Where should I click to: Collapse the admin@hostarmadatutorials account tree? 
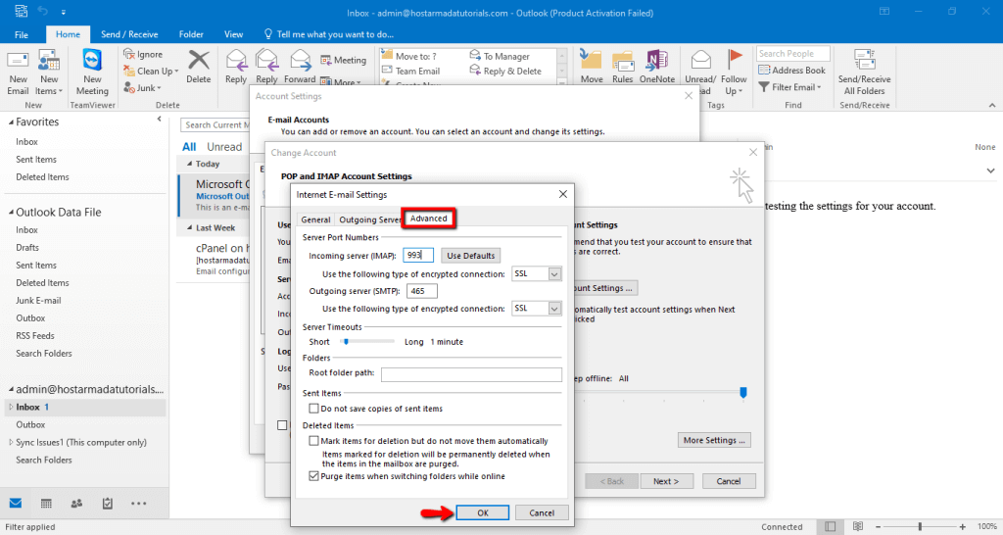(11, 390)
